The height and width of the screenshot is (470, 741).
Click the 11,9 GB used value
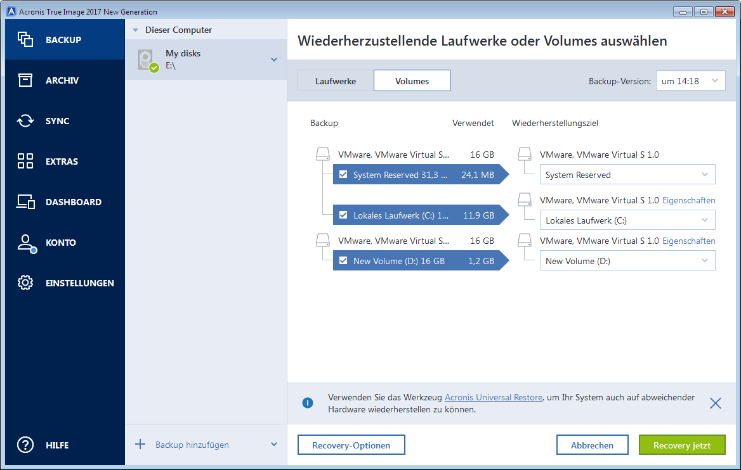478,215
